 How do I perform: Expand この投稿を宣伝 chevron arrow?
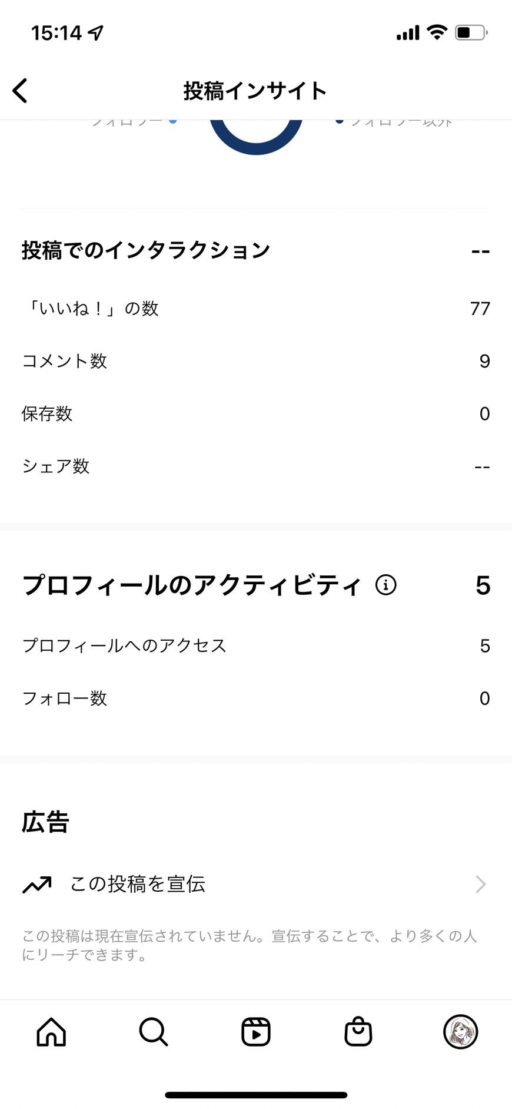pos(481,884)
